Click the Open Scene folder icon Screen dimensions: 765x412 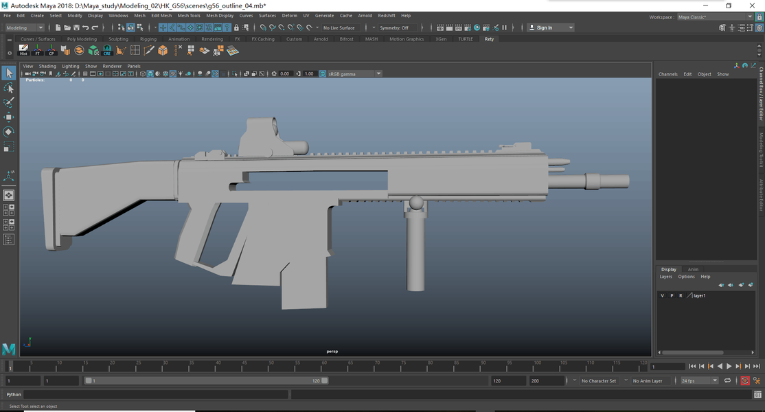click(67, 27)
